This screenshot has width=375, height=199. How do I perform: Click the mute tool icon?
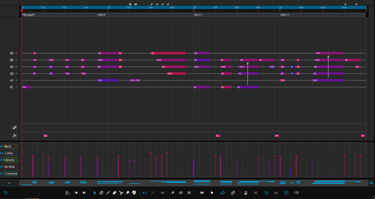(x=101, y=193)
